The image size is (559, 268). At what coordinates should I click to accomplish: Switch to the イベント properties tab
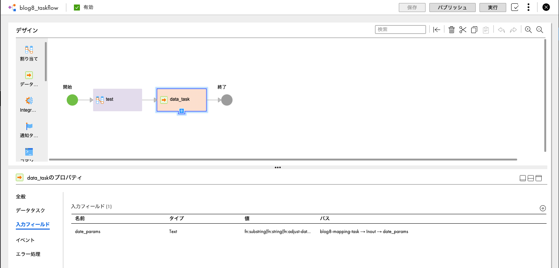pyautogui.click(x=25, y=240)
